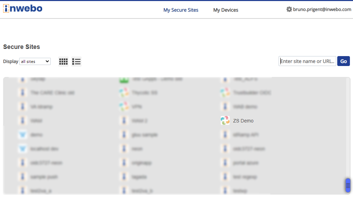The width and height of the screenshot is (353, 197).
Task: Click the bruno.prigent@inwebo.com account link
Action: click(322, 10)
